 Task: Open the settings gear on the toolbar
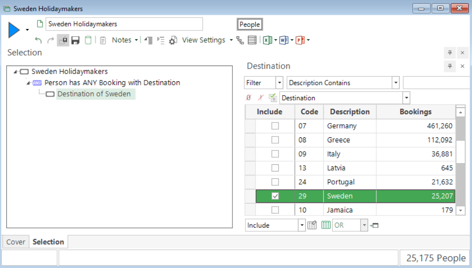tap(173, 40)
